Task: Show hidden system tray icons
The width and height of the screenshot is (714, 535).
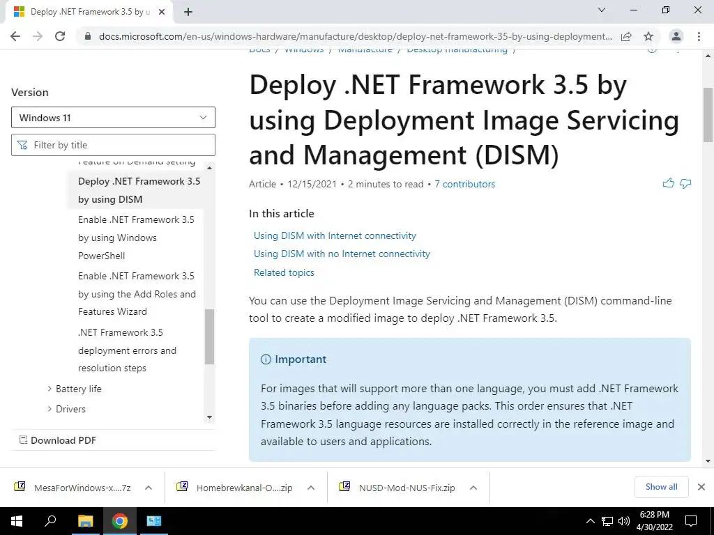Action: click(590, 521)
